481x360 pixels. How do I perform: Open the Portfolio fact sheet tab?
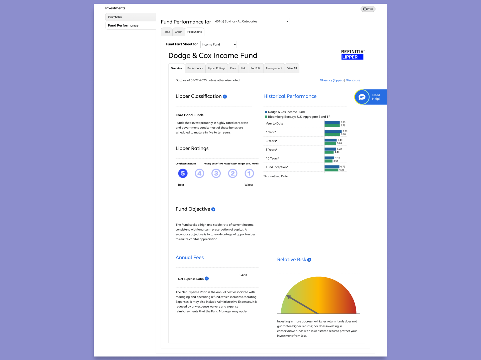coord(256,68)
